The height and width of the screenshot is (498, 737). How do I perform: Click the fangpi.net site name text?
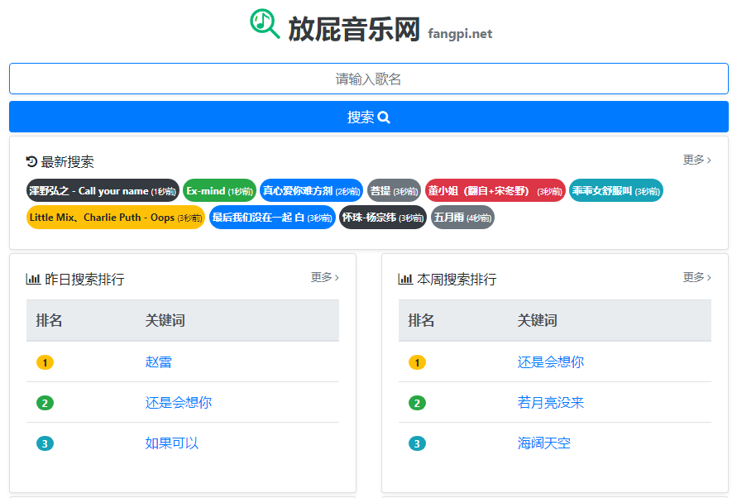(457, 35)
